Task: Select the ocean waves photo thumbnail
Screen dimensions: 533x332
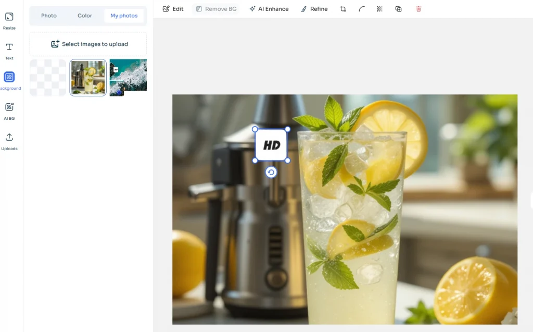Action: pyautogui.click(x=128, y=78)
